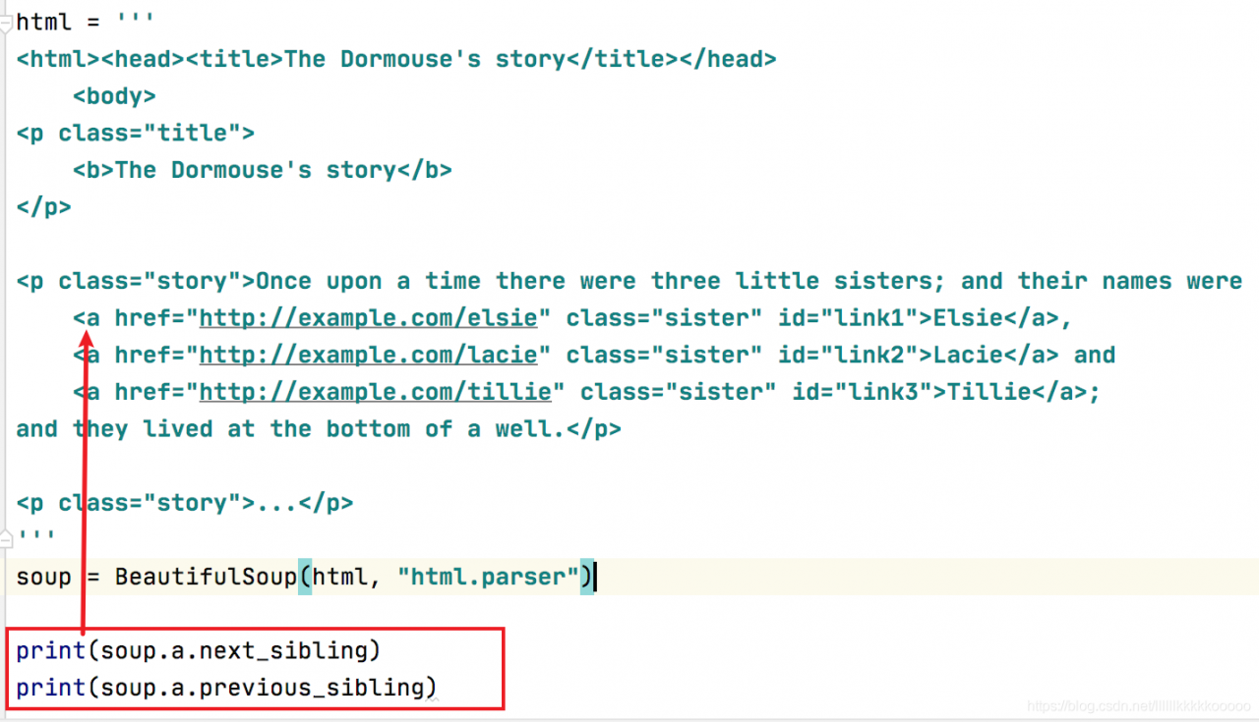
Task: Place cursor on <p class="title"> line
Action: pos(136,133)
